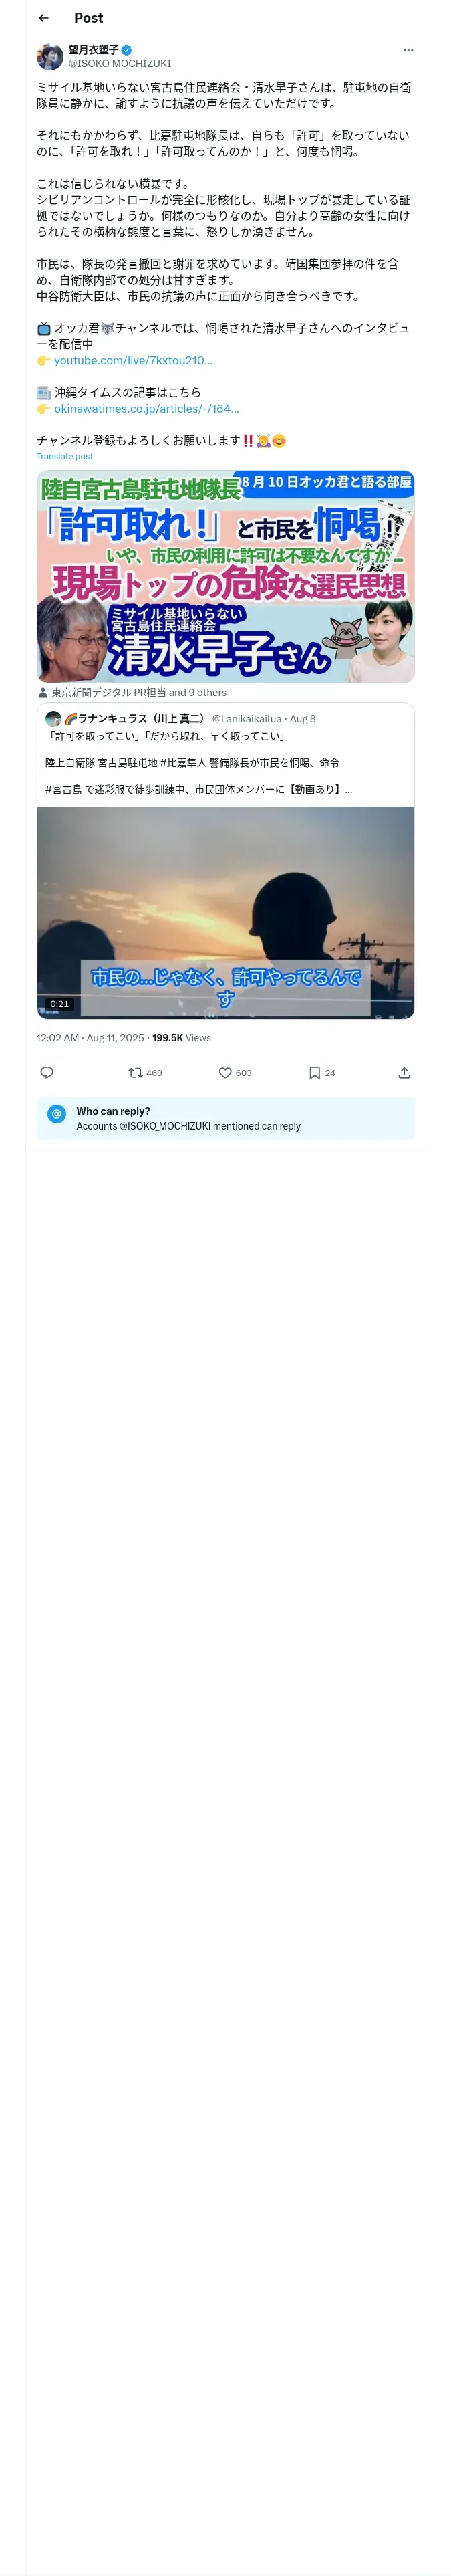The width and height of the screenshot is (451, 2576).
Task: Click the @ icon beside Who can reply
Action: 57,1118
